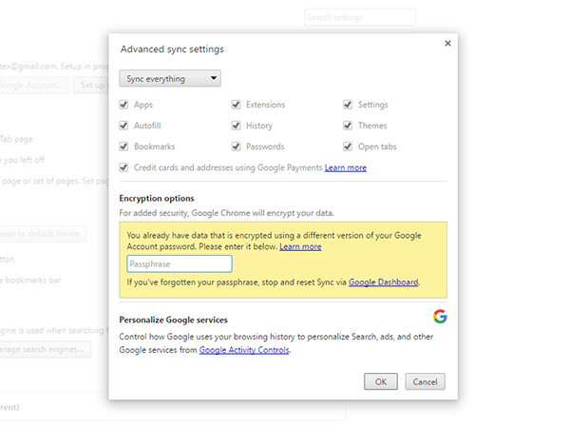Image resolution: width=570 pixels, height=428 pixels.
Task: Toggle Credit cards and addresses checkbox
Action: 124,167
